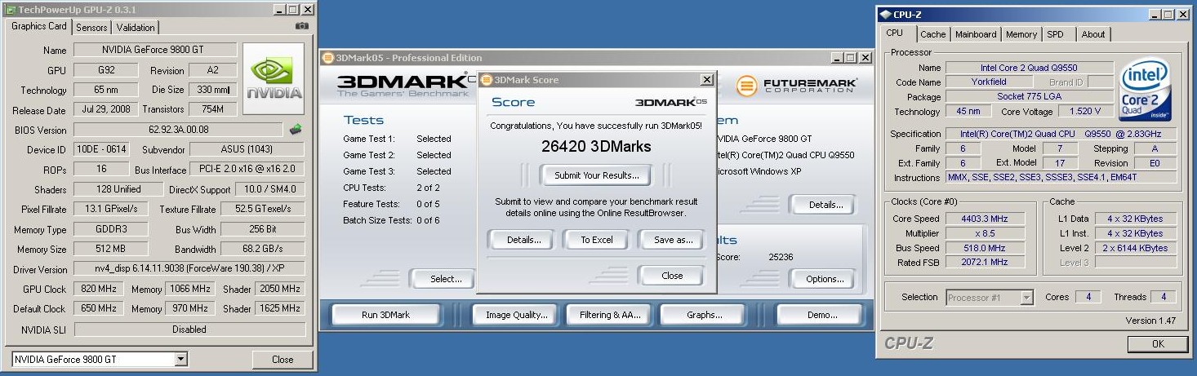
Task: Open the Cache tab in CPU-Z
Action: [x=932, y=34]
